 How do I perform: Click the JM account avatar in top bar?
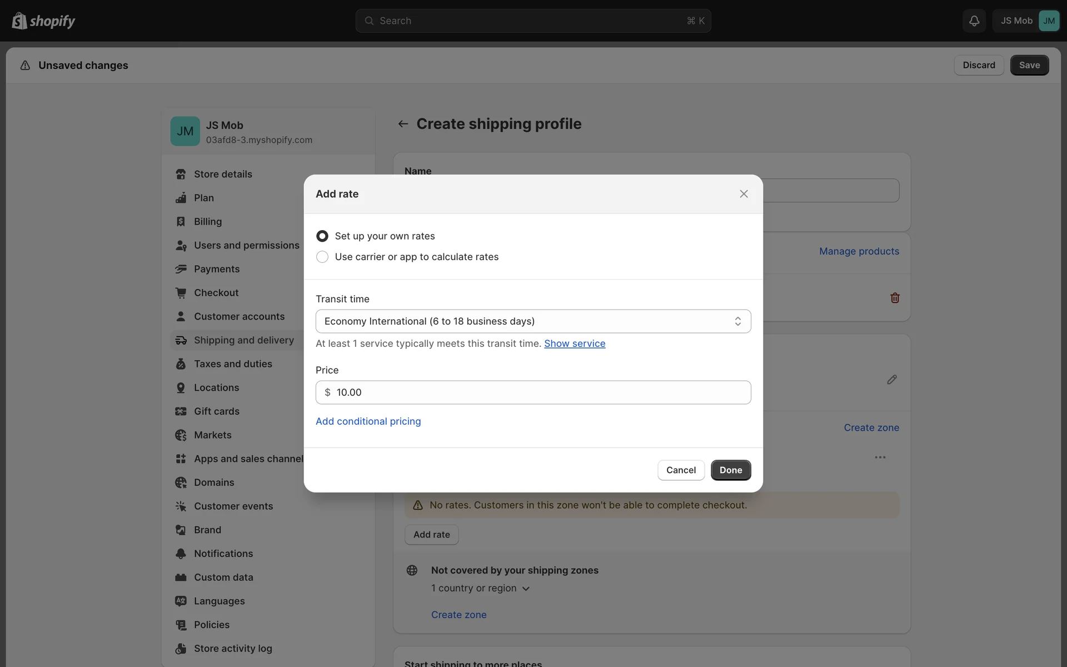pyautogui.click(x=1049, y=21)
